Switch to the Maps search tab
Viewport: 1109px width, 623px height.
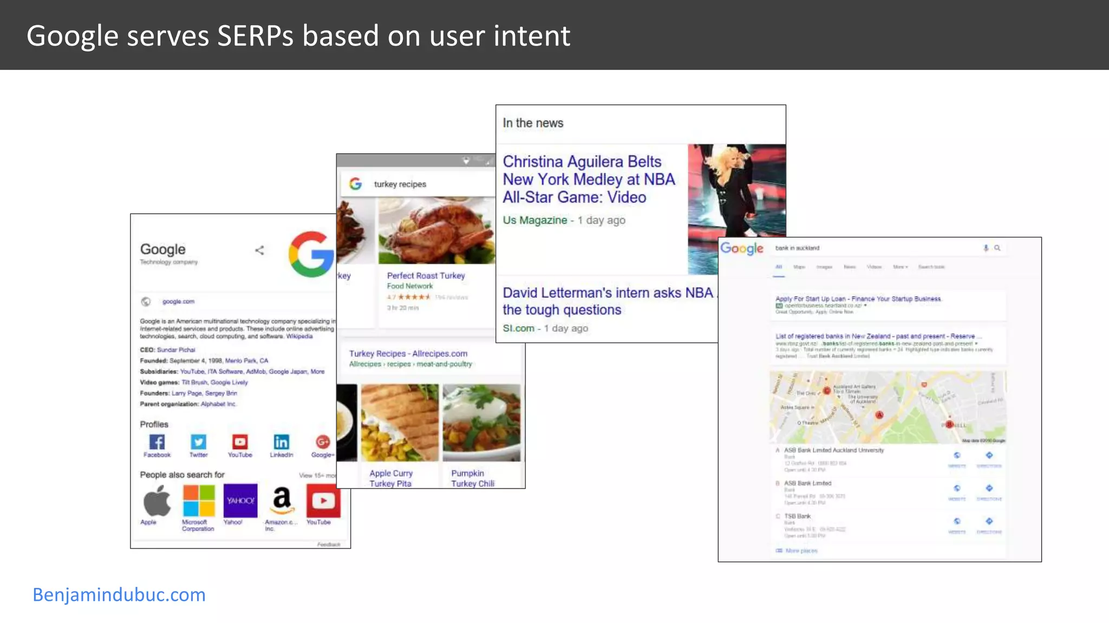click(x=799, y=267)
